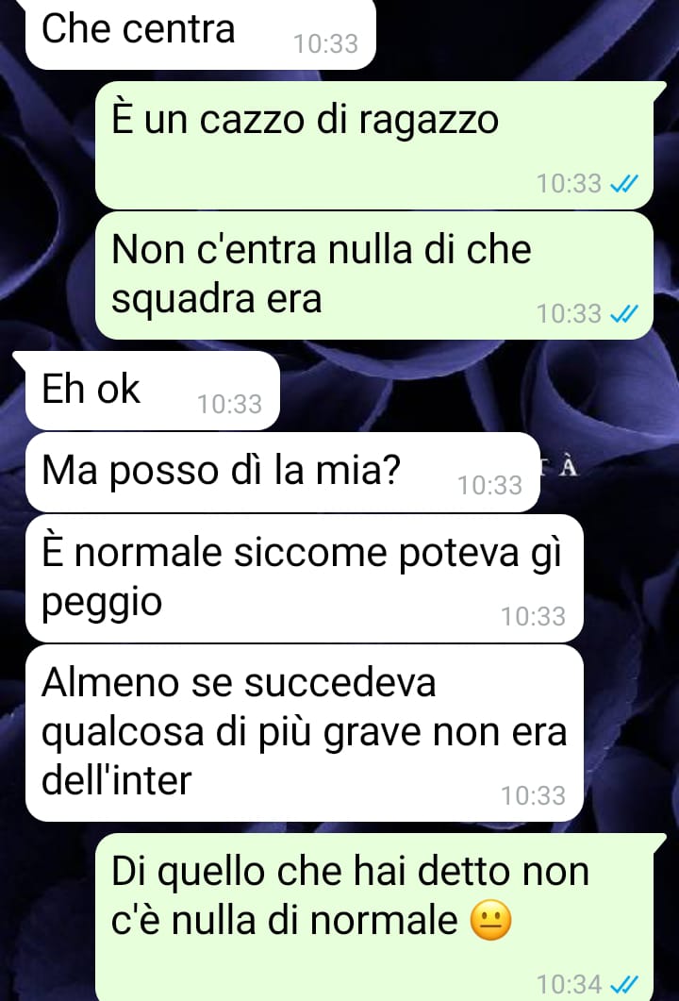
Task: Tap the timestamp under "dell'inter"
Action: pos(533,795)
